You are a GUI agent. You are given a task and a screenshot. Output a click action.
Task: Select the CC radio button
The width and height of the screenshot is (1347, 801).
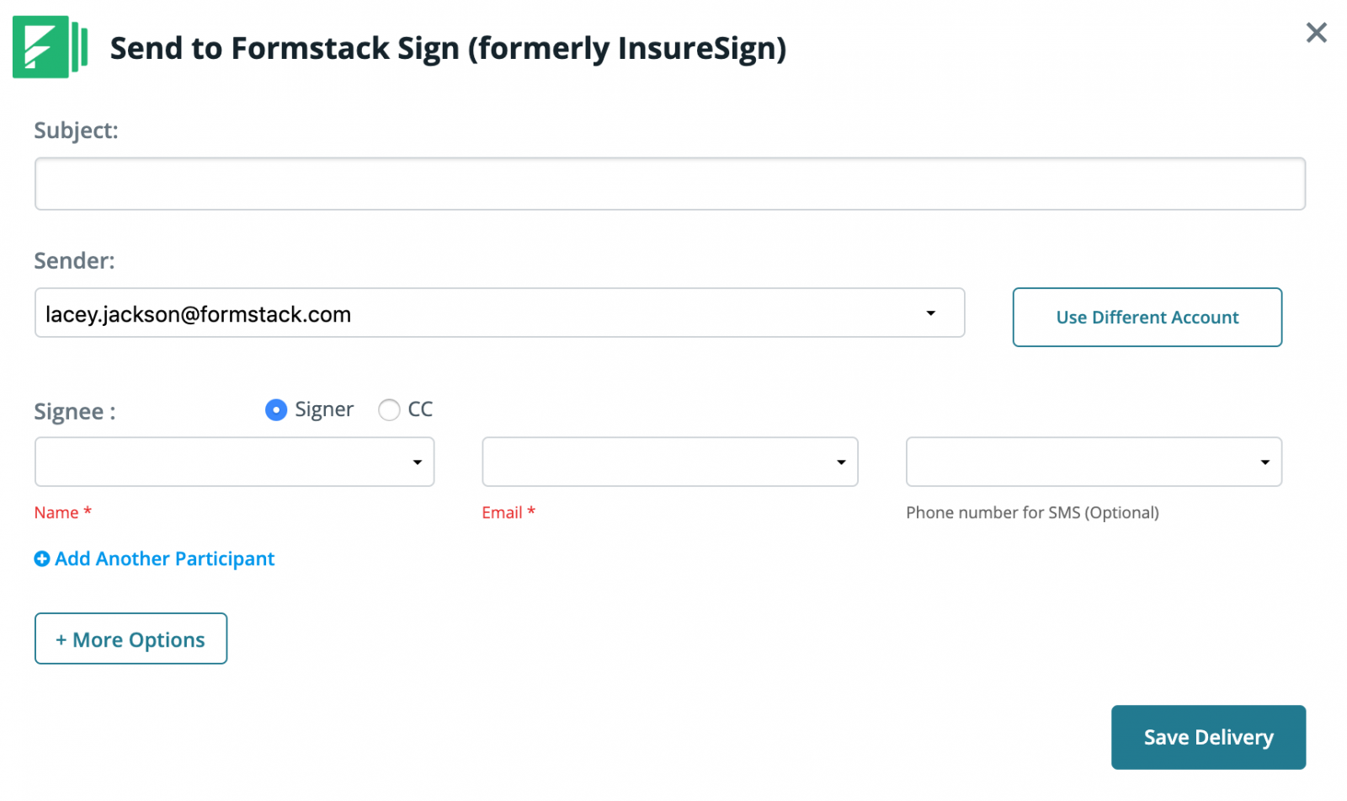389,410
